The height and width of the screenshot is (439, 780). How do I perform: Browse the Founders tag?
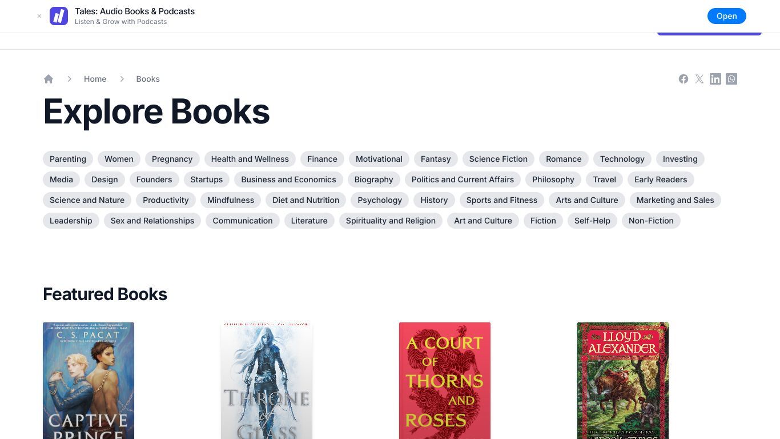pos(154,179)
